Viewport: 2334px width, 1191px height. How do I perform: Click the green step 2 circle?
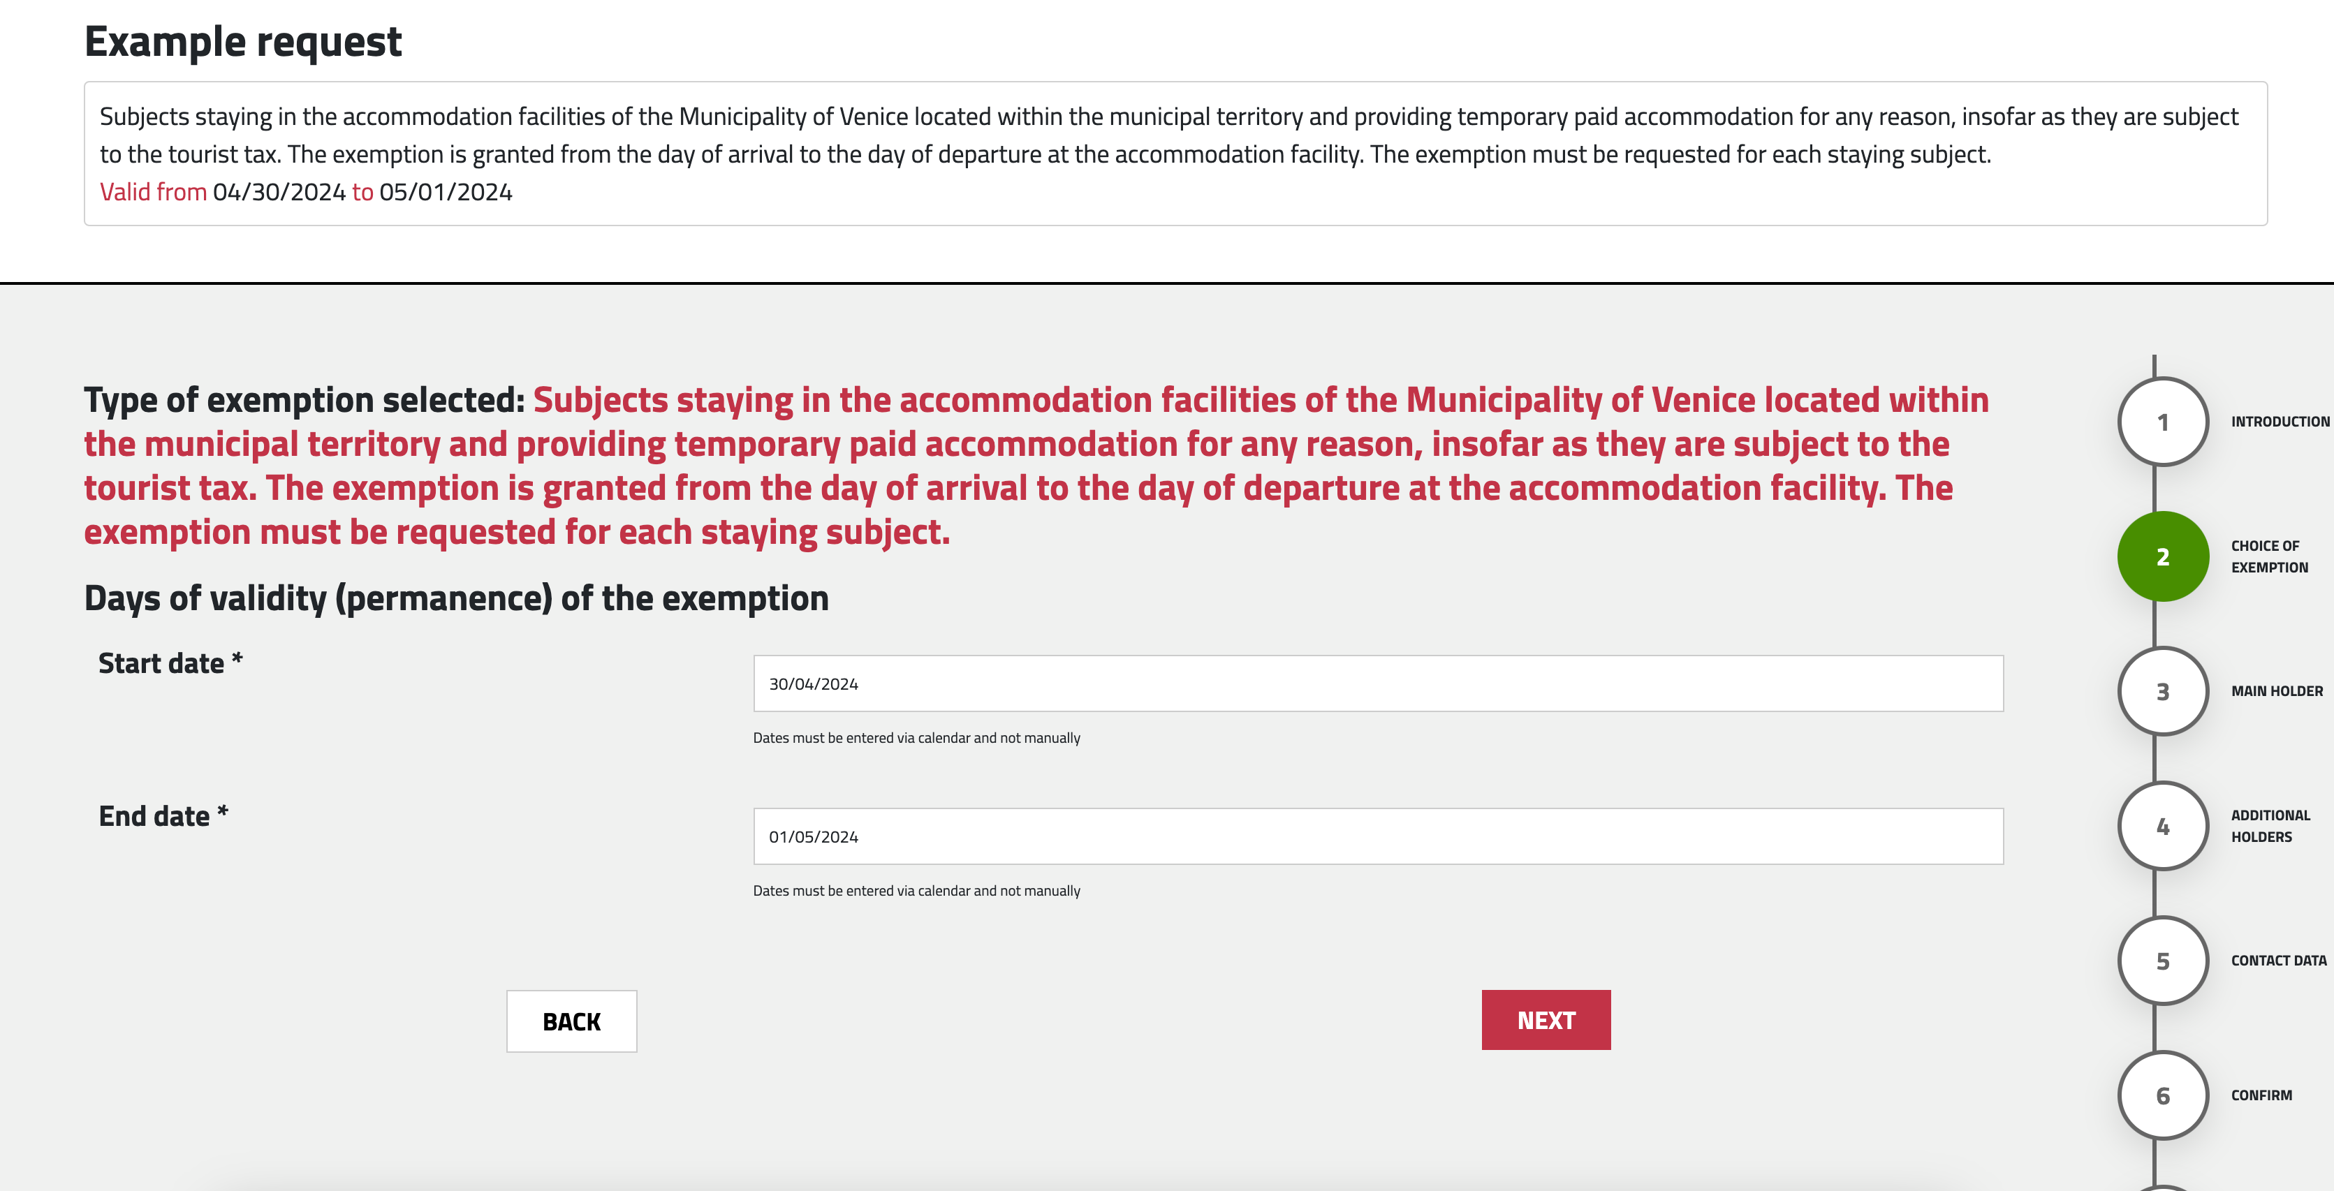(2163, 556)
